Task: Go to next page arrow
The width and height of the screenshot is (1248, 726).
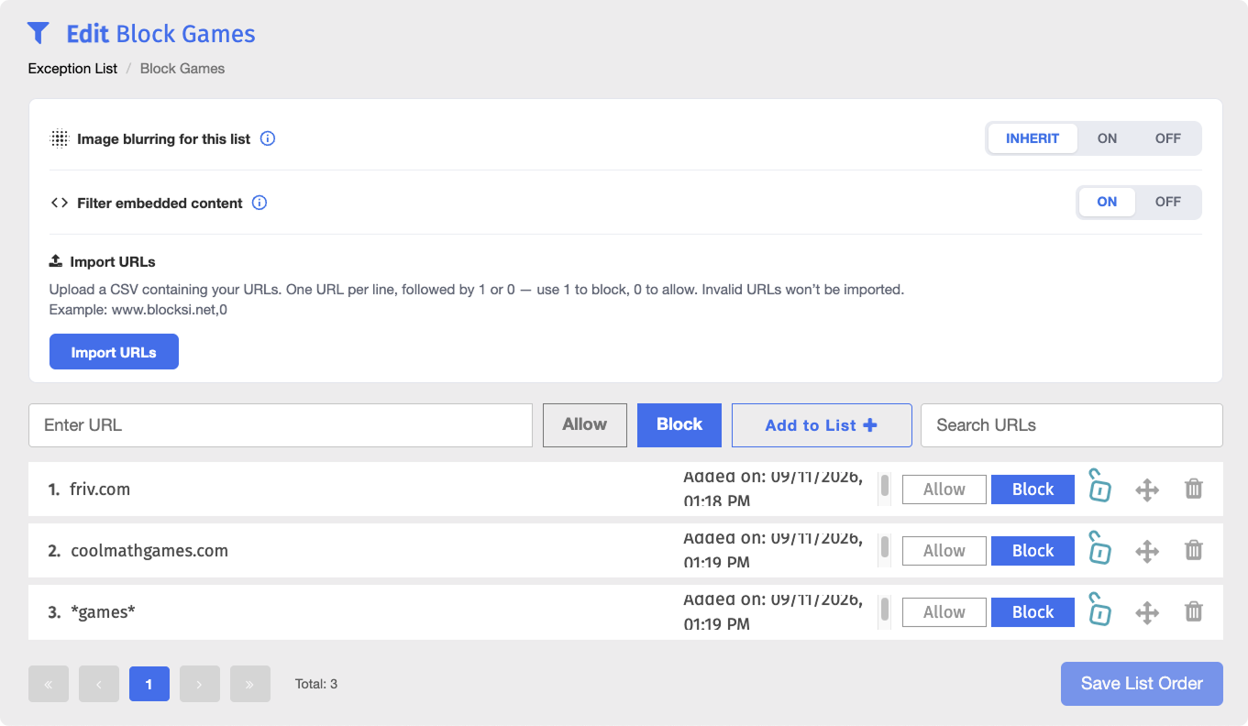Action: [200, 684]
